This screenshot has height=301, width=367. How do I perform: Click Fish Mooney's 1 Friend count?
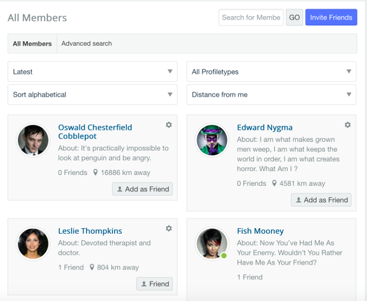[x=250, y=277]
